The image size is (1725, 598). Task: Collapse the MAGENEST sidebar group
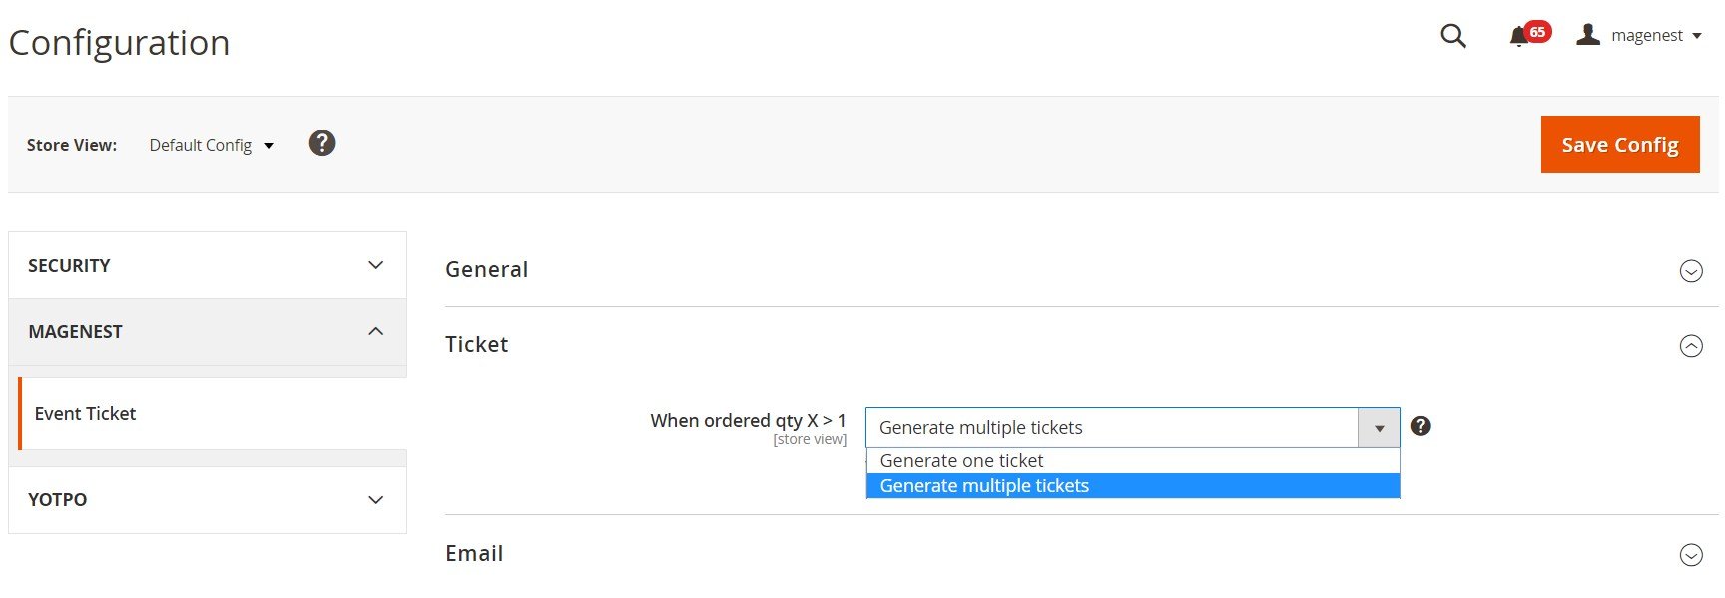point(208,331)
